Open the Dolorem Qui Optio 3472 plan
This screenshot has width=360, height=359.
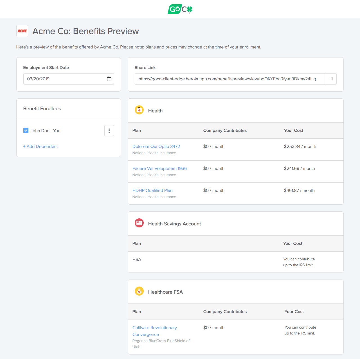point(156,147)
